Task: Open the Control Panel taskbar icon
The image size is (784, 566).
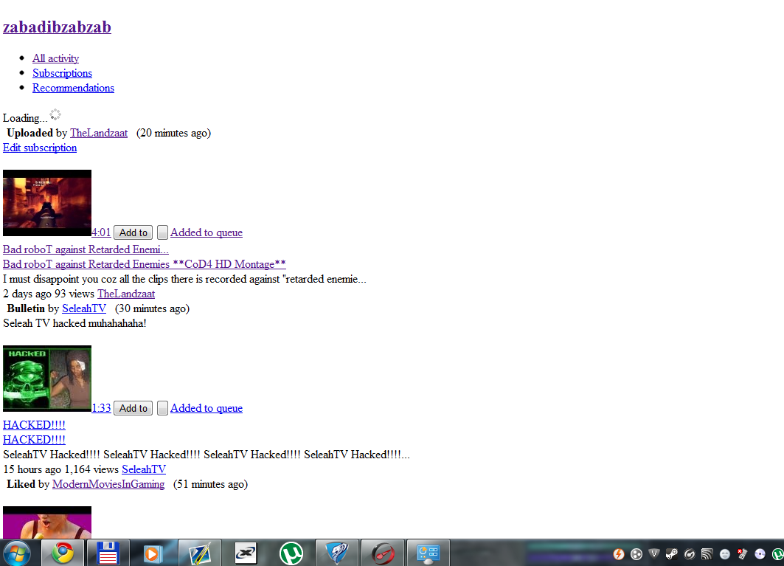Action: (x=428, y=553)
